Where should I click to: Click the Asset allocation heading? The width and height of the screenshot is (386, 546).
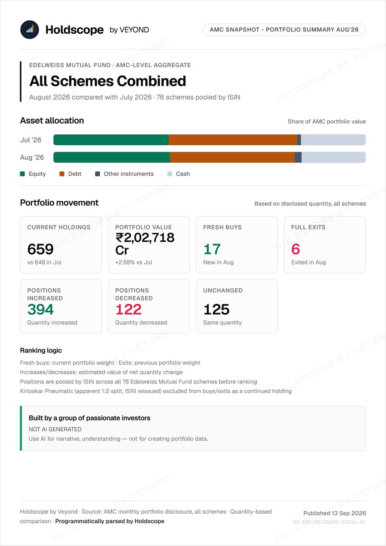pos(52,121)
